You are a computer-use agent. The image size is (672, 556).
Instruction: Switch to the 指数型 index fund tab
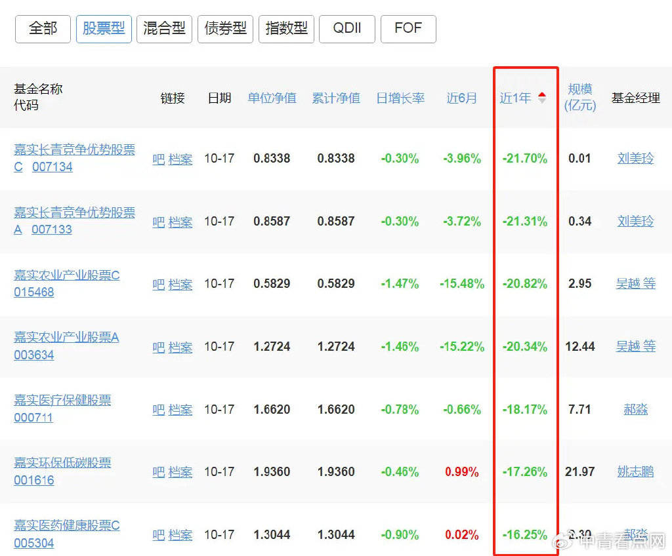coord(286,29)
